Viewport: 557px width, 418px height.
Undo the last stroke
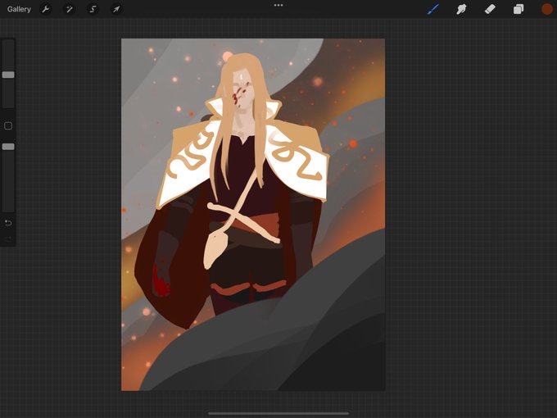point(8,223)
